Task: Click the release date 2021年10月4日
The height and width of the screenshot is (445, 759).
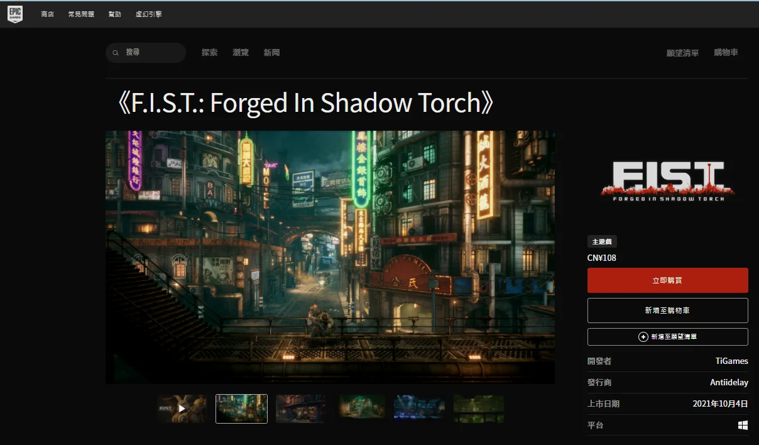Action: (720, 404)
